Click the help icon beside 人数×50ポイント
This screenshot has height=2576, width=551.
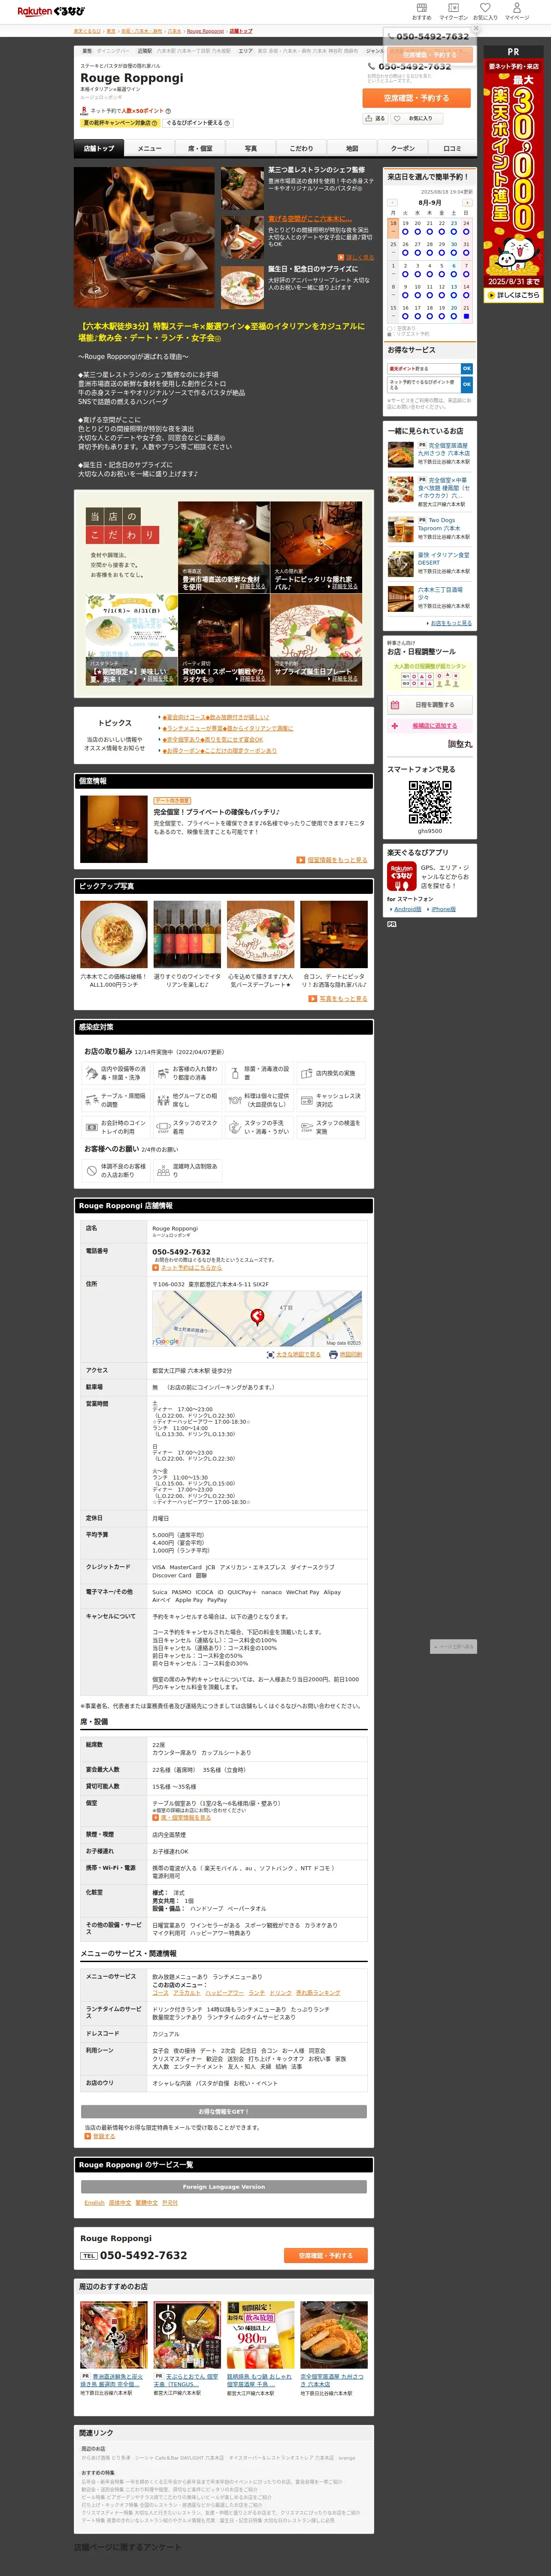pyautogui.click(x=168, y=111)
